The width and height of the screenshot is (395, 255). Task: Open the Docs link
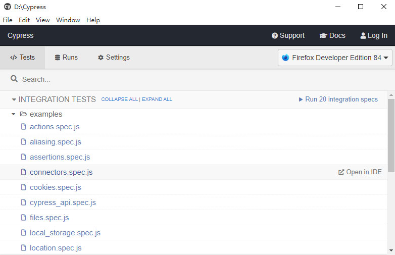click(x=332, y=35)
